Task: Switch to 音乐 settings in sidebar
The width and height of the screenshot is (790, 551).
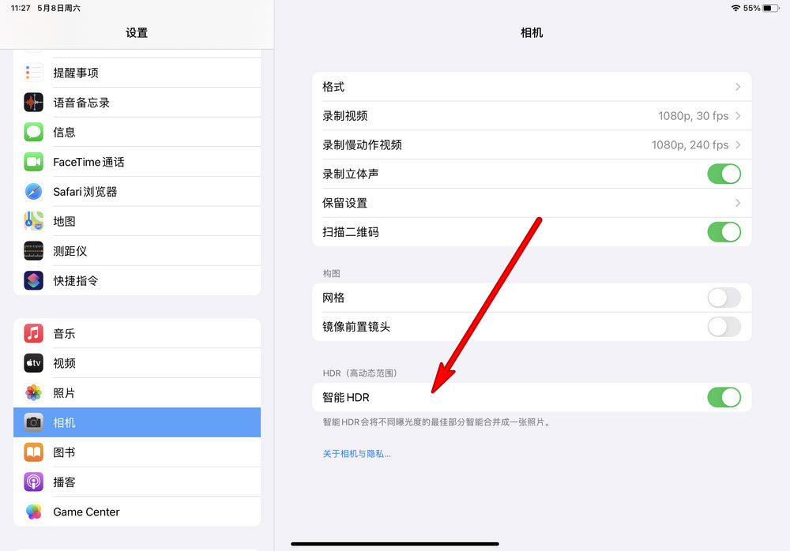Action: (65, 334)
